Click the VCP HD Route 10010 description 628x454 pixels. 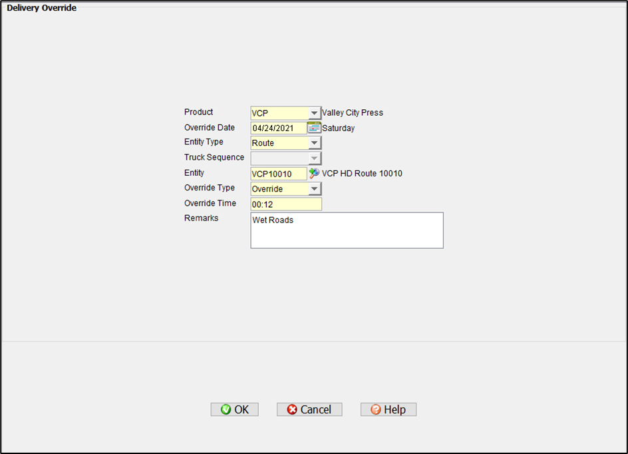(x=362, y=174)
